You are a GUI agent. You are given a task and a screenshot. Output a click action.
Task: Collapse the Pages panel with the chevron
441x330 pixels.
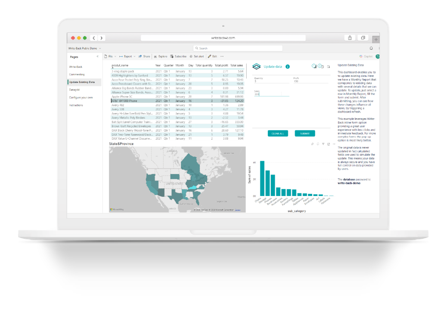click(97, 56)
